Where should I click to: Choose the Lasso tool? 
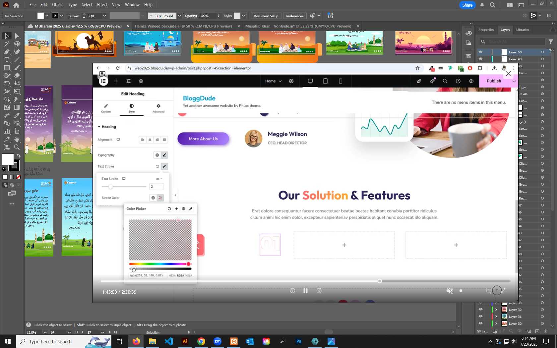point(17,44)
